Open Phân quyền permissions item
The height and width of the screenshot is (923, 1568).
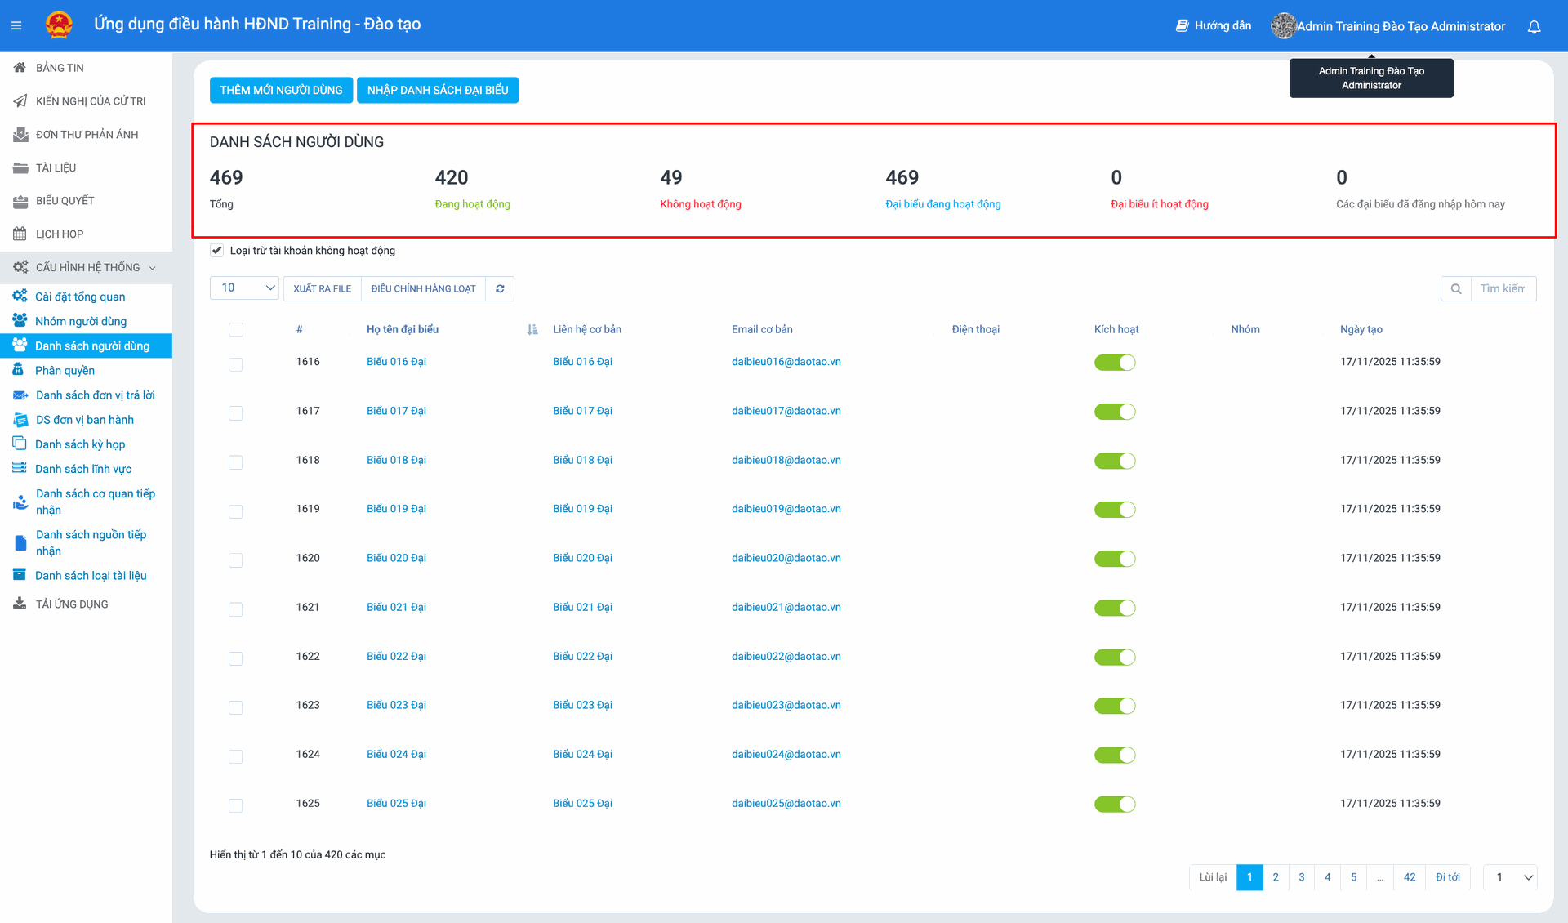(65, 370)
